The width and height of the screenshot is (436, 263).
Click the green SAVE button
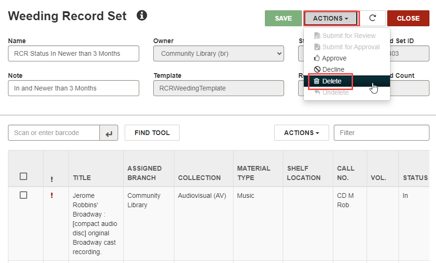(283, 18)
